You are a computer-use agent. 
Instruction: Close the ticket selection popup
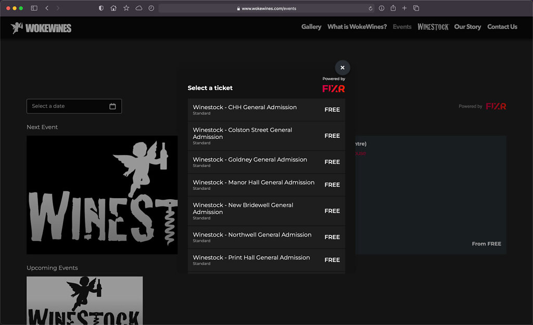[x=342, y=68]
